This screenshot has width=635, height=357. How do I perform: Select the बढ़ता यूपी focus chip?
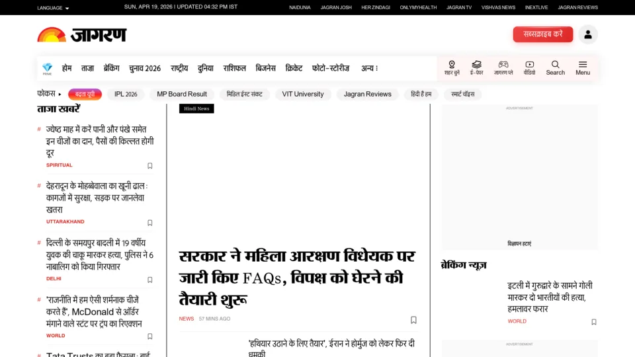[85, 95]
